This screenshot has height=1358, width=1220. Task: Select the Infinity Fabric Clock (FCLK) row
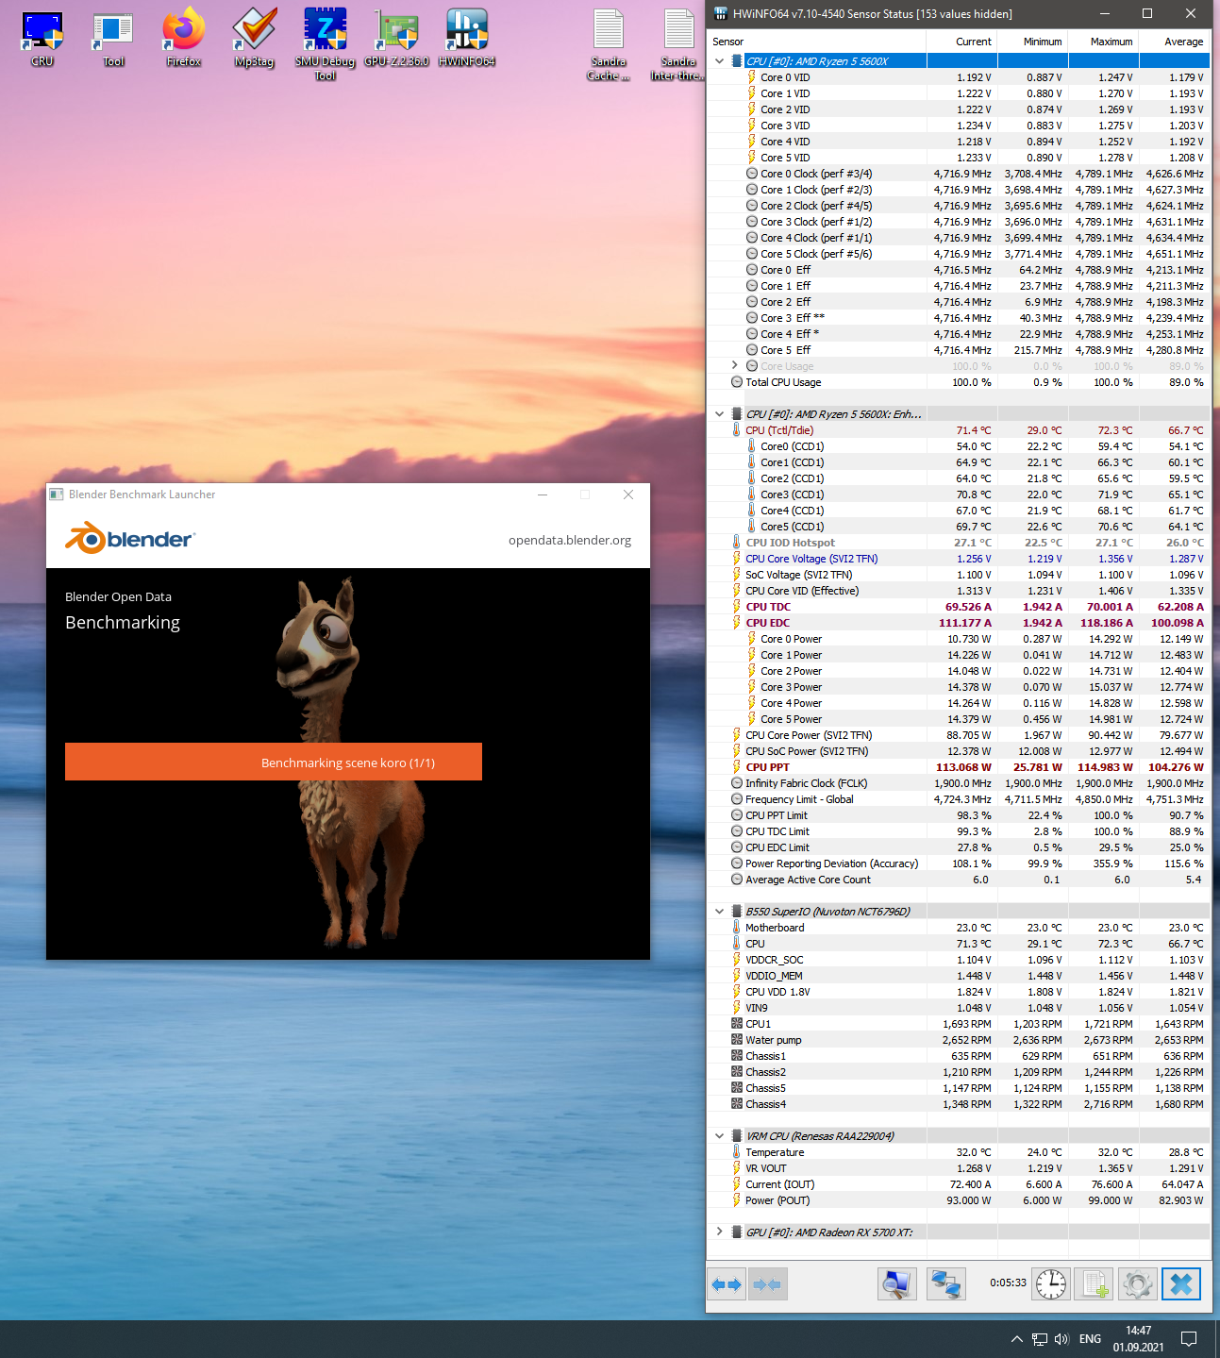959,783
